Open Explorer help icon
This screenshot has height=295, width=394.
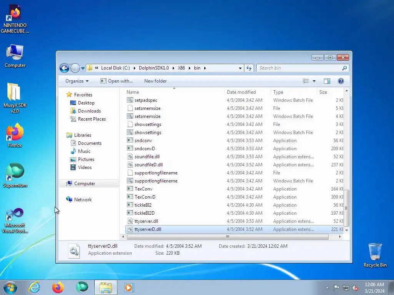pos(341,81)
